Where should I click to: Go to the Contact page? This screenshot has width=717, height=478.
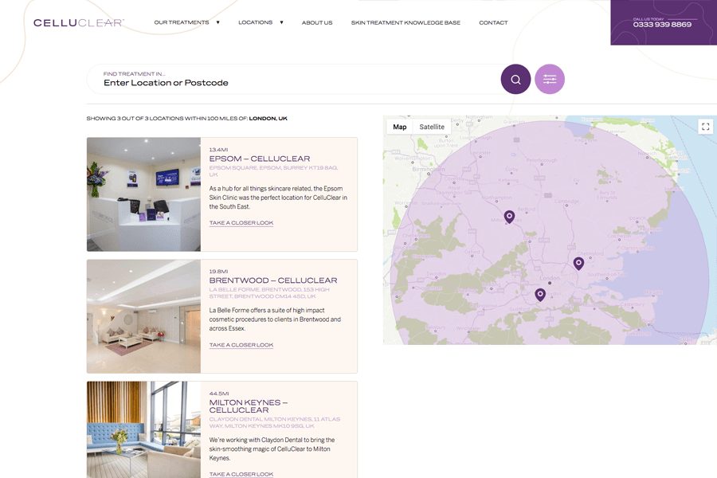(493, 22)
